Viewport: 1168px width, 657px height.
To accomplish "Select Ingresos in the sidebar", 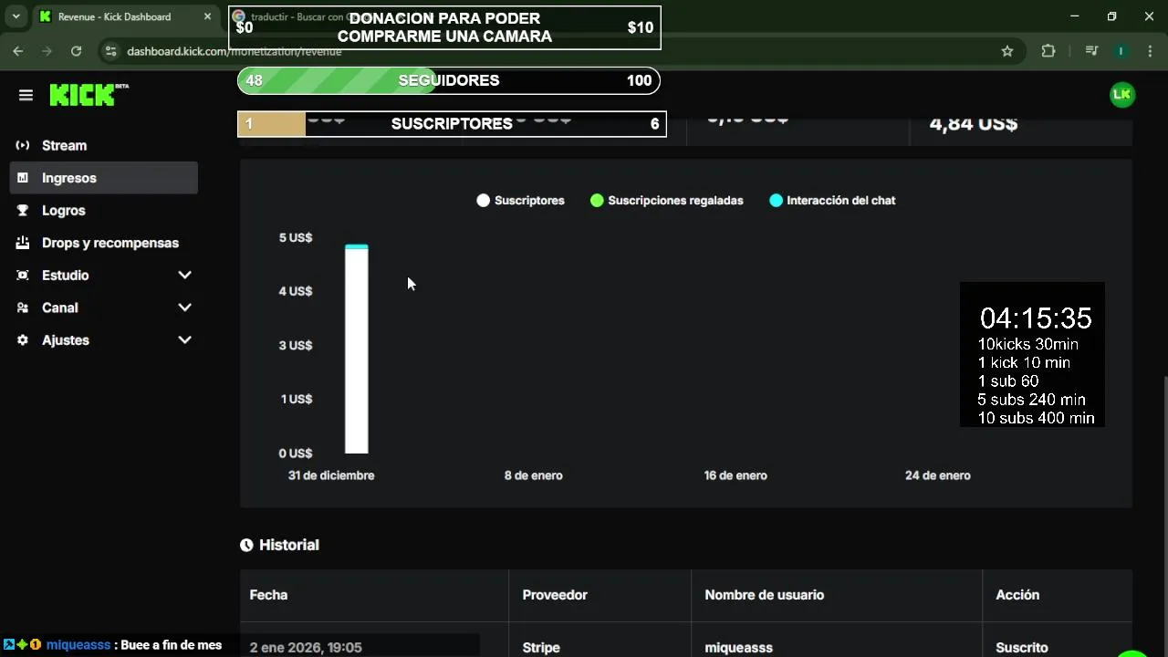I will [x=104, y=178].
